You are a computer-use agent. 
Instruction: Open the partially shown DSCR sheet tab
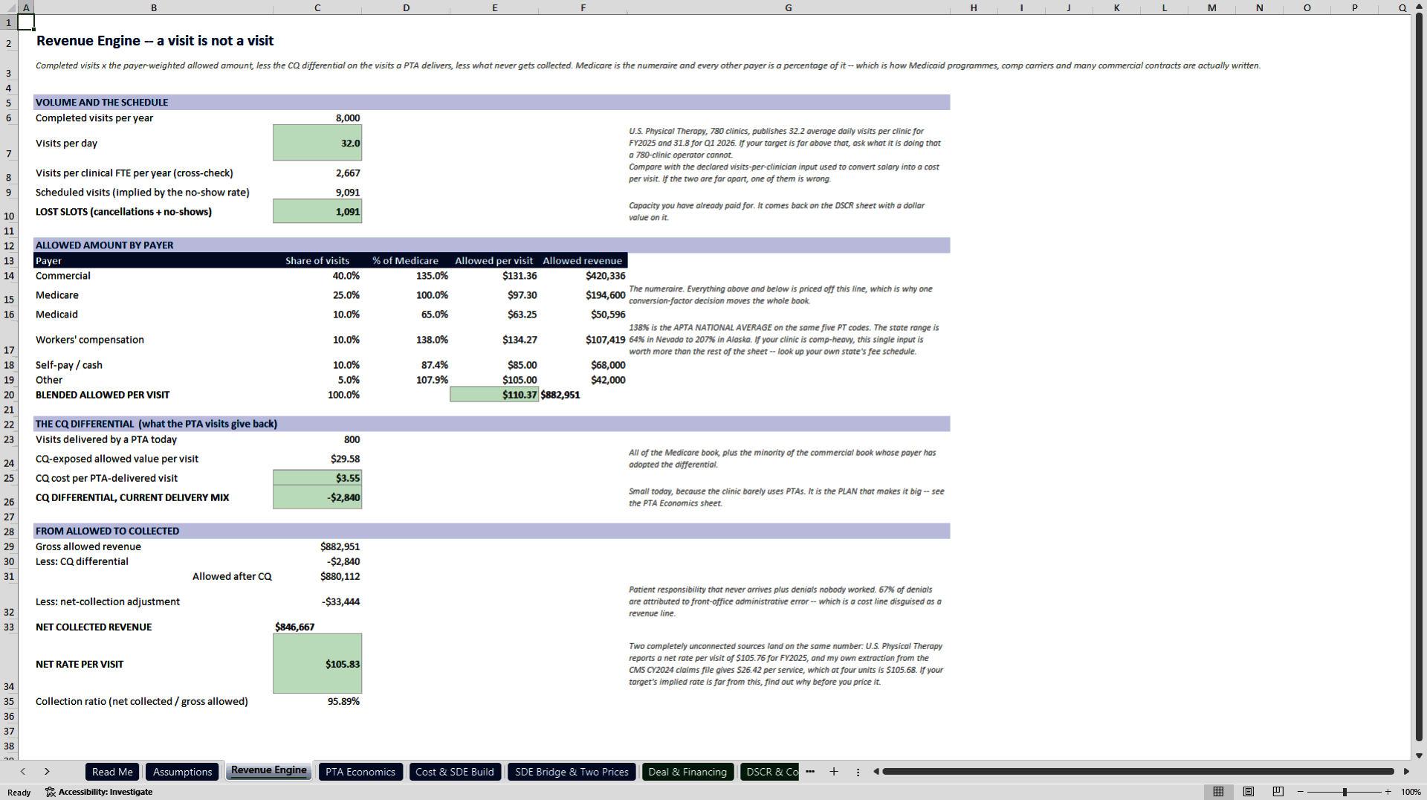pos(770,772)
